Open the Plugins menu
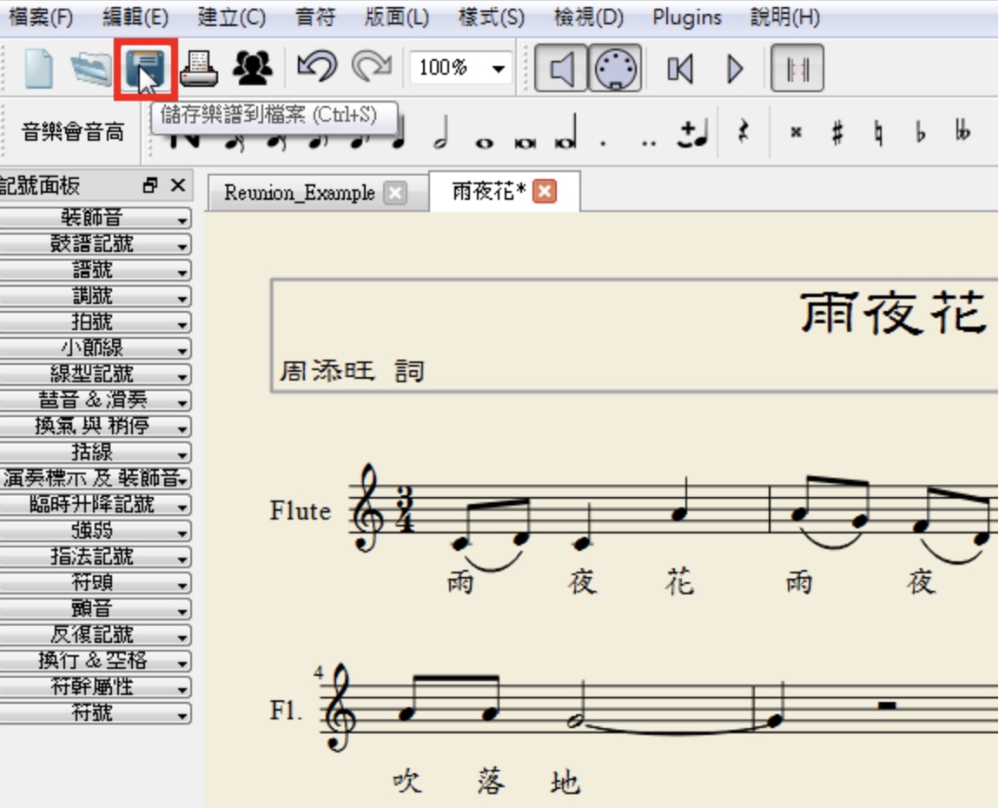999x808 pixels. [x=686, y=17]
